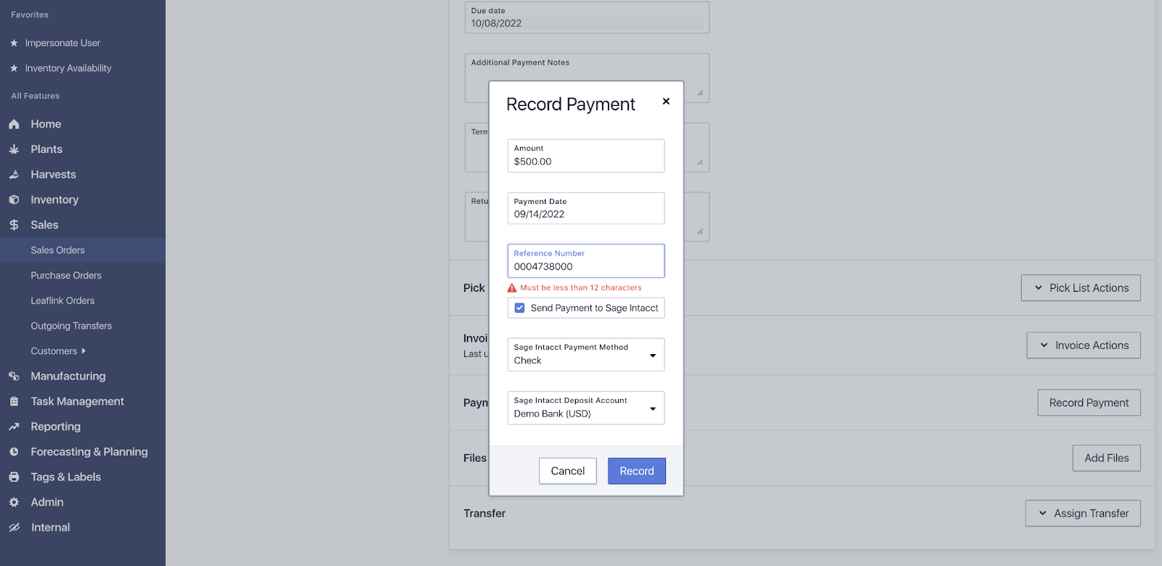Open Sage Intacct Deposit Account dropdown
The height and width of the screenshot is (566, 1162).
(x=585, y=408)
